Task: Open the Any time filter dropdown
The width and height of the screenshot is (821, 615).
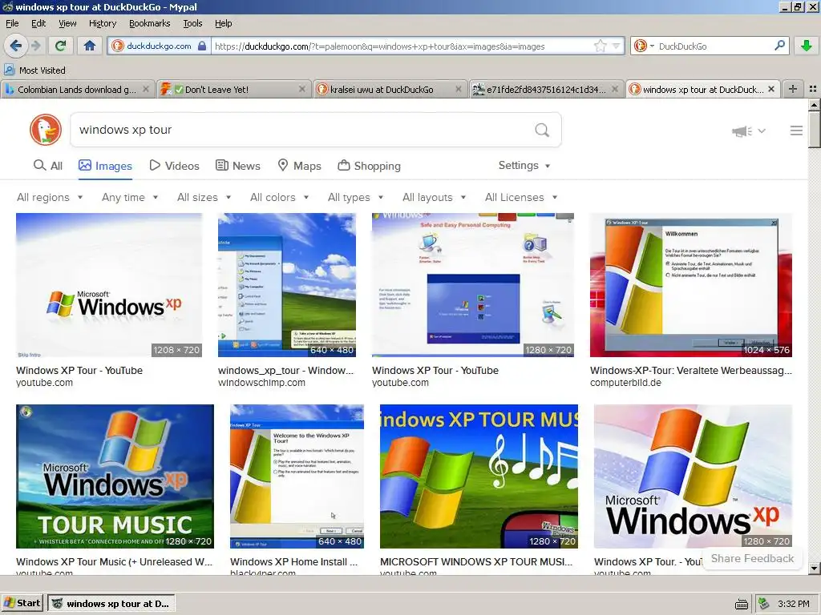Action: pos(130,197)
